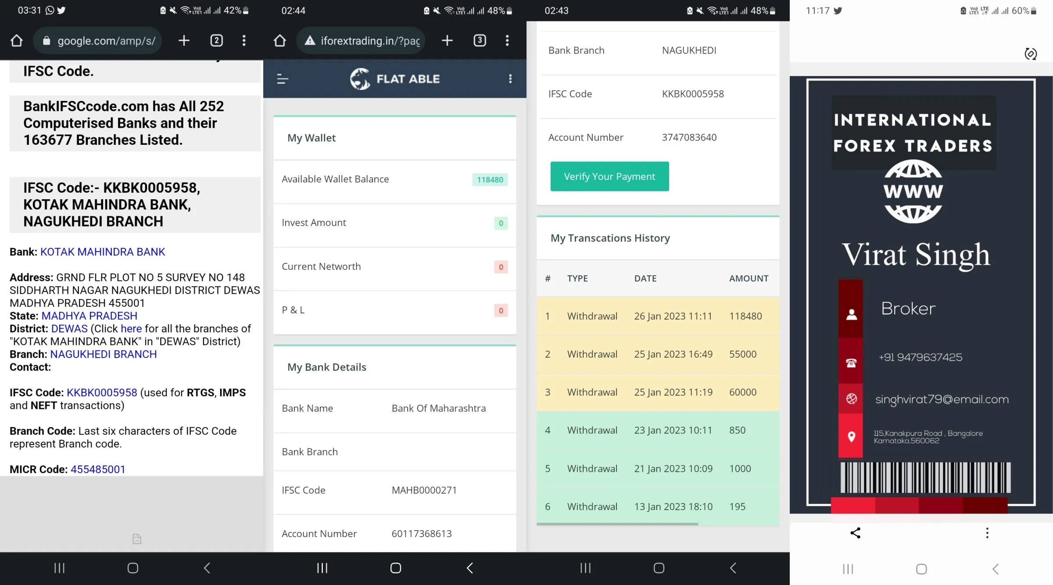The width and height of the screenshot is (1053, 585).
Task: Tap the google.com/amp address bar
Action: 98,41
